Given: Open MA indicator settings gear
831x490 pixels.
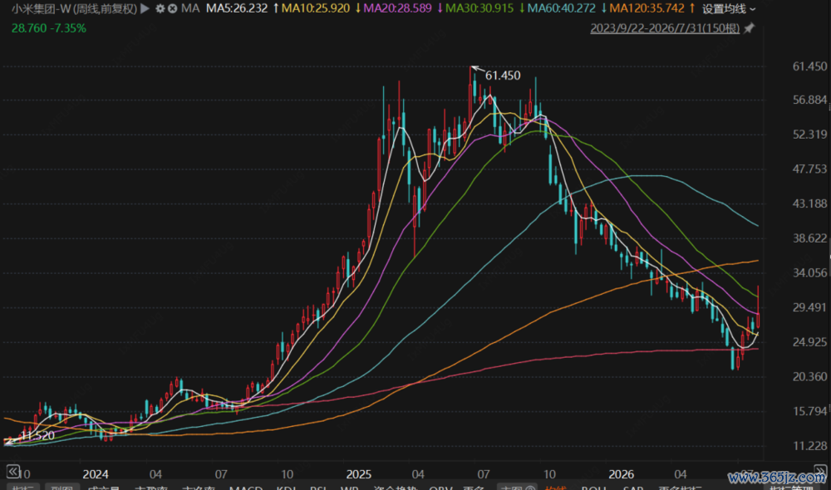Looking at the screenshot, I should (160, 8).
